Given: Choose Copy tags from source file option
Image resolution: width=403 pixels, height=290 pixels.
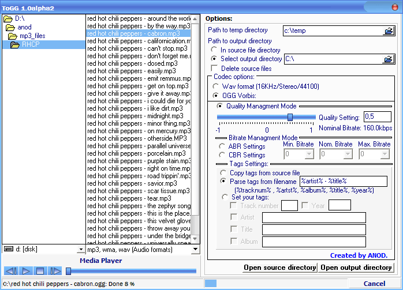Looking at the screenshot, I should click(x=223, y=173).
